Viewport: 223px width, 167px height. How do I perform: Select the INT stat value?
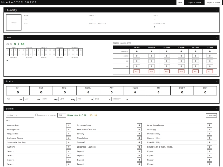point(18,92)
